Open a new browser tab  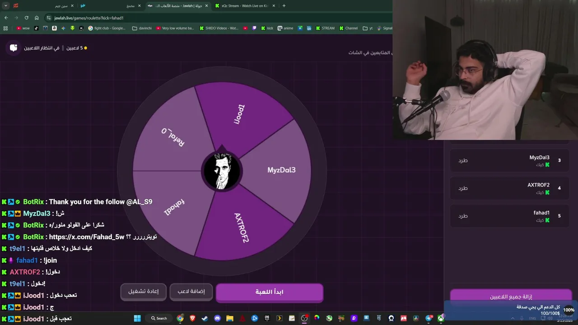click(284, 6)
